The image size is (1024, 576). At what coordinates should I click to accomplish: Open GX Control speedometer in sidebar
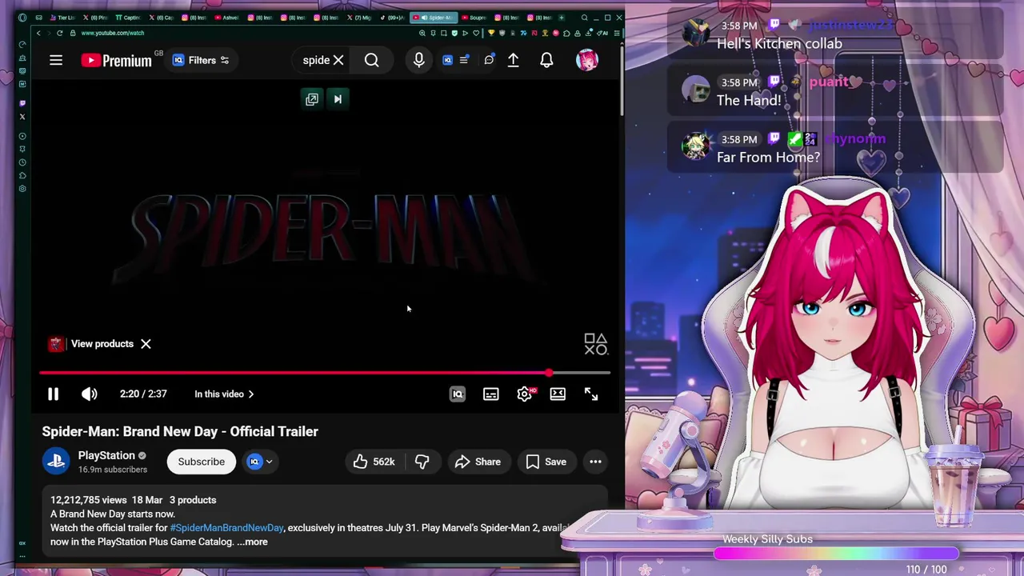22,45
